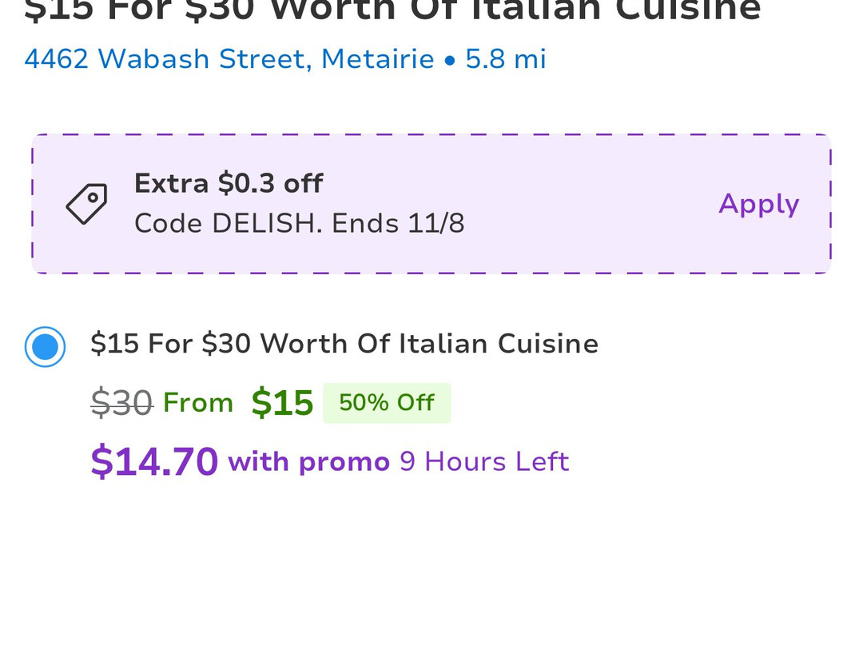Apply the DELISH promo code

coord(758,204)
